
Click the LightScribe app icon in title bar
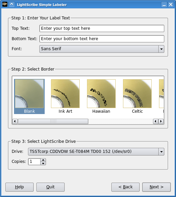[5, 4]
